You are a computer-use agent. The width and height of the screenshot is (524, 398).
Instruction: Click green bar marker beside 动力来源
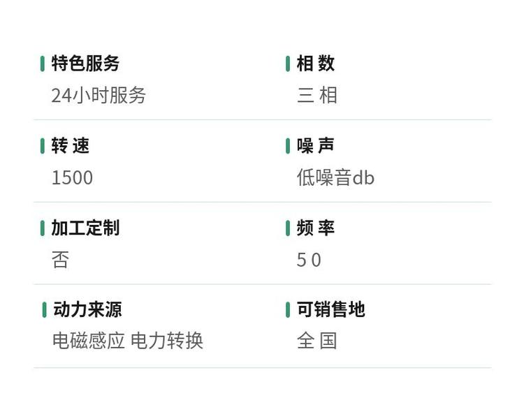44,310
